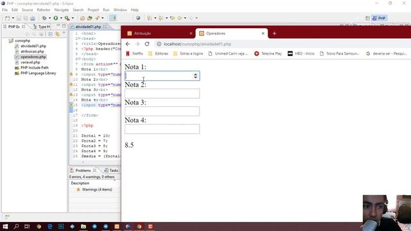Image resolution: width=411 pixels, height=231 pixels.
Task: Click the Run external tools icon in Eclipse
Action: (67, 18)
